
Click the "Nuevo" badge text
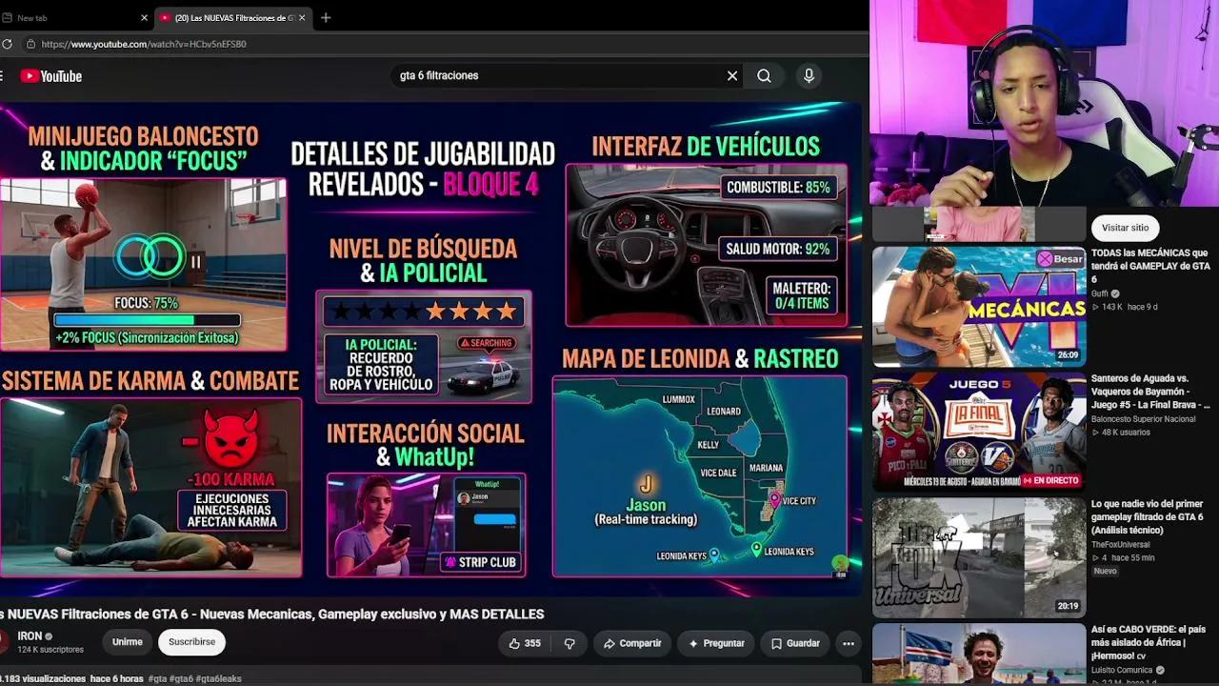coord(1105,572)
